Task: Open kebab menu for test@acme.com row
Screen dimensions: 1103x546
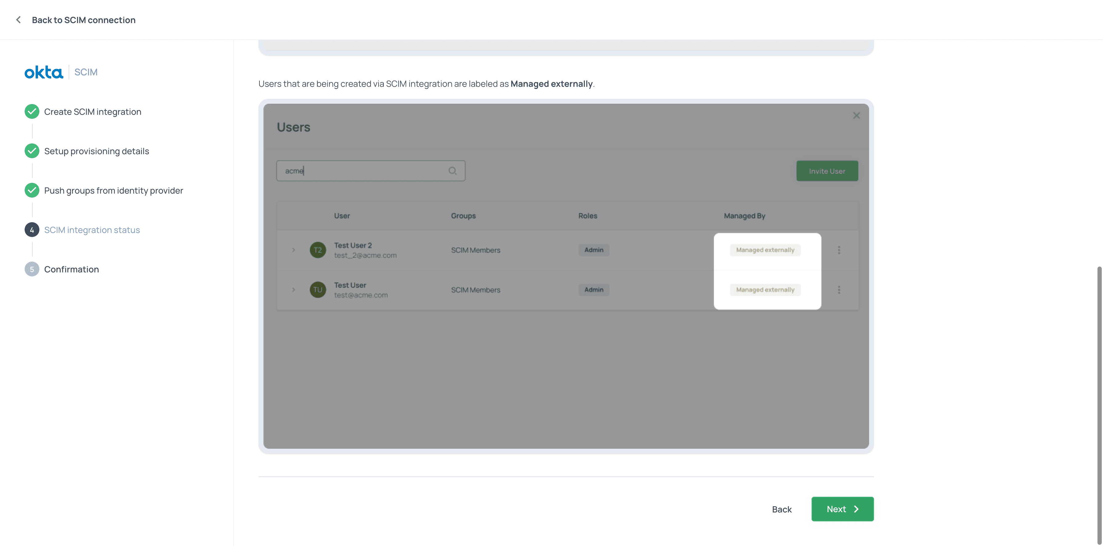Action: point(839,290)
